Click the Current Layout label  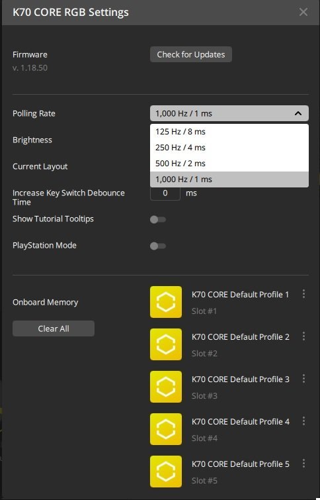tap(40, 166)
